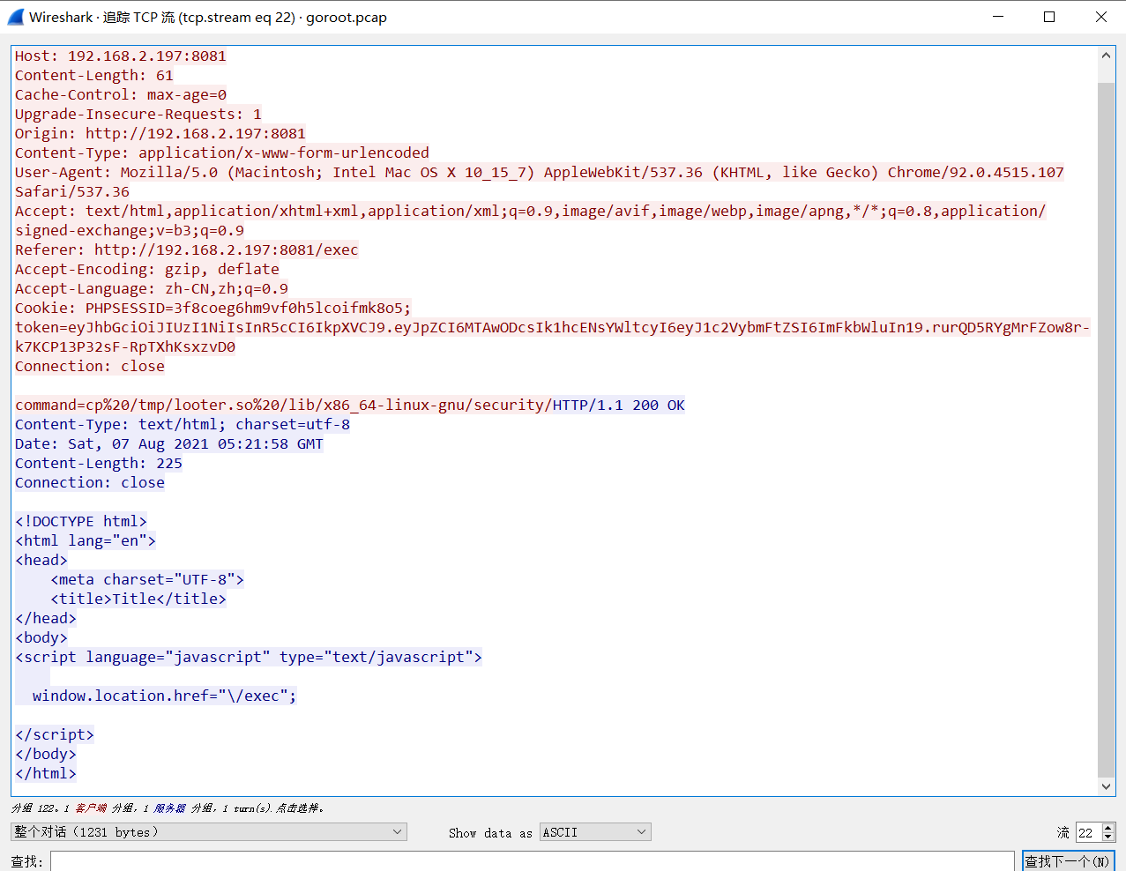Click the token=eyJhbGci JWT line

point(553,327)
